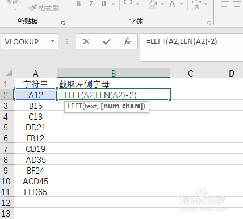Open font 字体 dialog launcher

coord(209,23)
